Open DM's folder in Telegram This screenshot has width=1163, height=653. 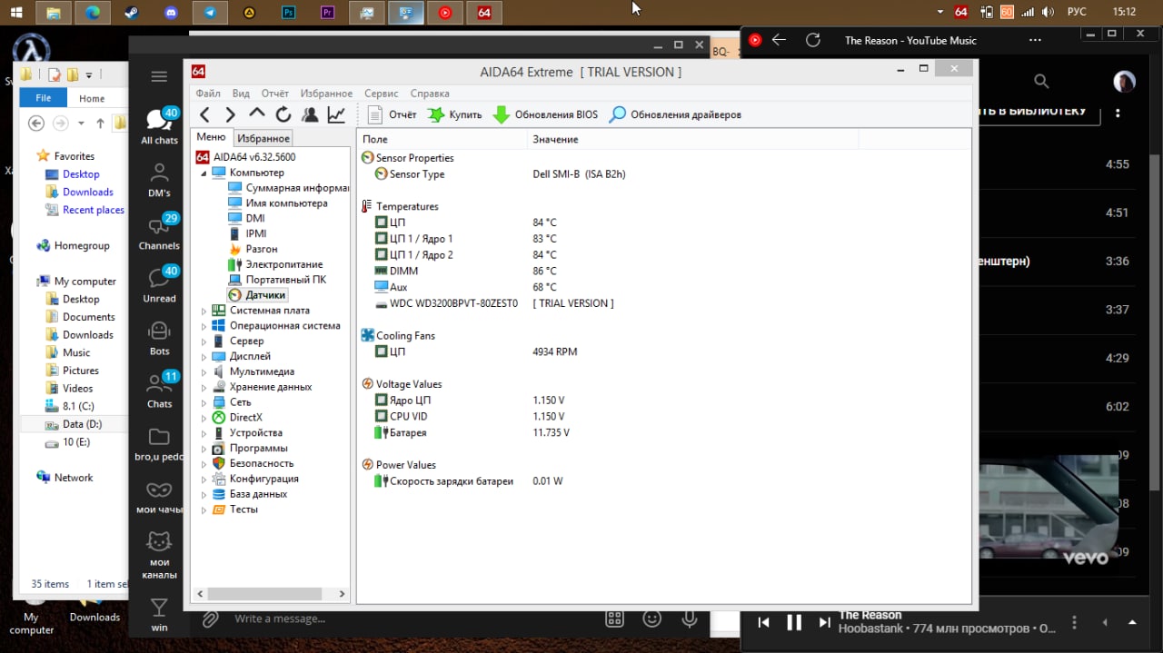(x=159, y=179)
